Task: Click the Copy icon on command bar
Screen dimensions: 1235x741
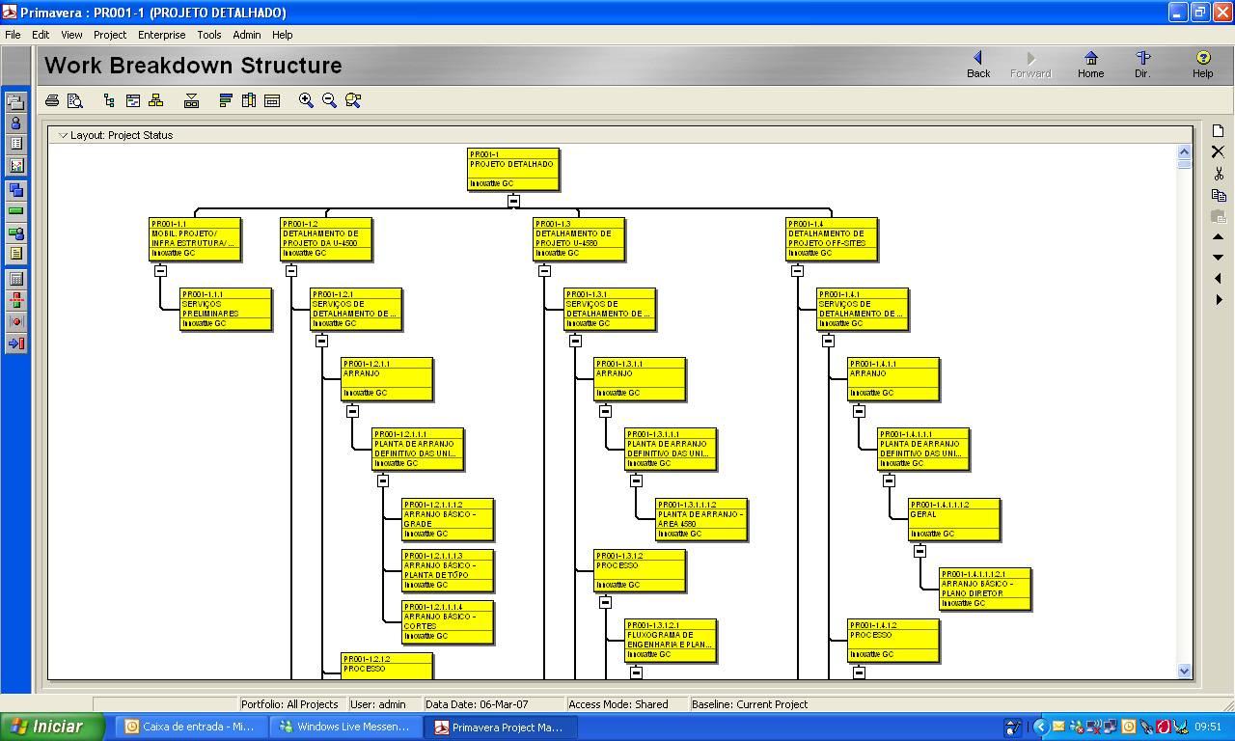Action: point(1218,195)
